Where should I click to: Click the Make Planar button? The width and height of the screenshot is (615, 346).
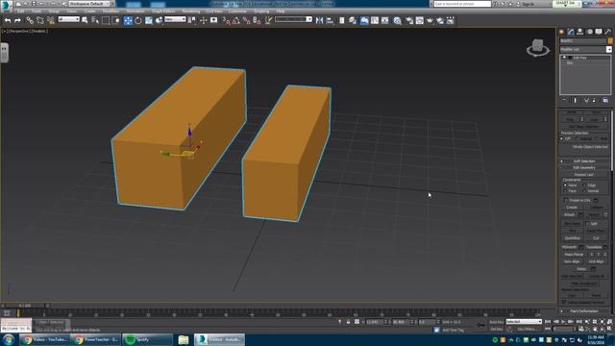click(574, 255)
